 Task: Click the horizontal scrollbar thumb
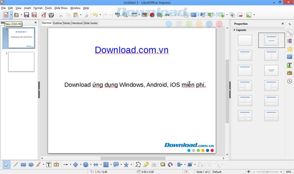point(133,158)
